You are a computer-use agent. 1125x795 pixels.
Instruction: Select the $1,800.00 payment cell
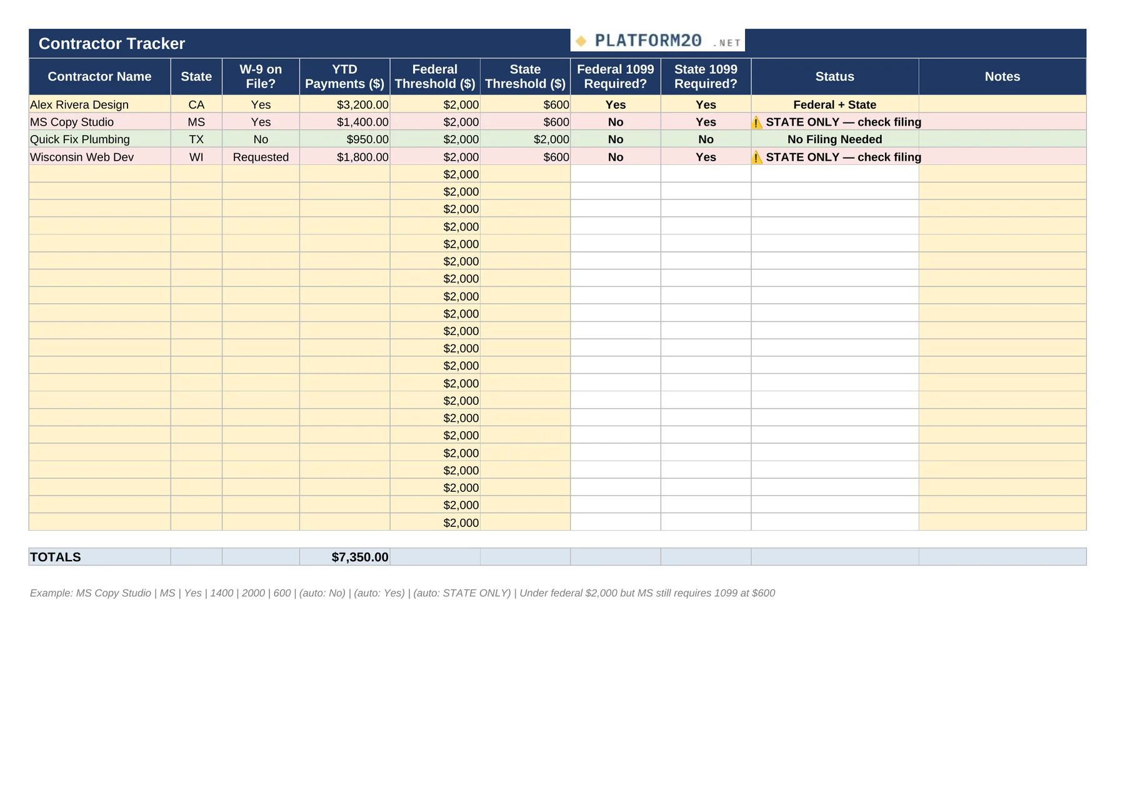345,157
